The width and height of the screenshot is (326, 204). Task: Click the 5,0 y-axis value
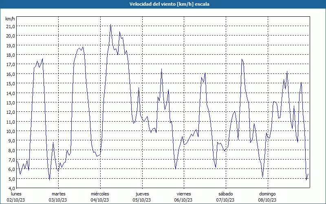pyautogui.click(x=11, y=179)
